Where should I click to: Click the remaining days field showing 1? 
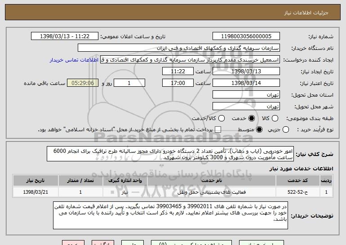(x=129, y=83)
